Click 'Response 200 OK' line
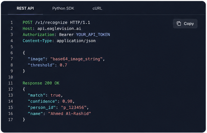207x133 pixels. pyautogui.click(x=41, y=83)
